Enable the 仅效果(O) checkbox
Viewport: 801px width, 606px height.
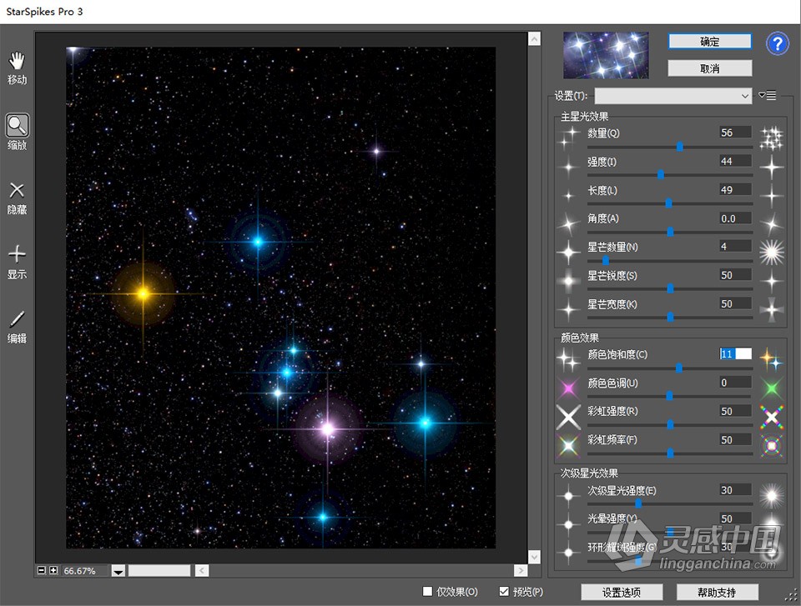click(x=429, y=590)
